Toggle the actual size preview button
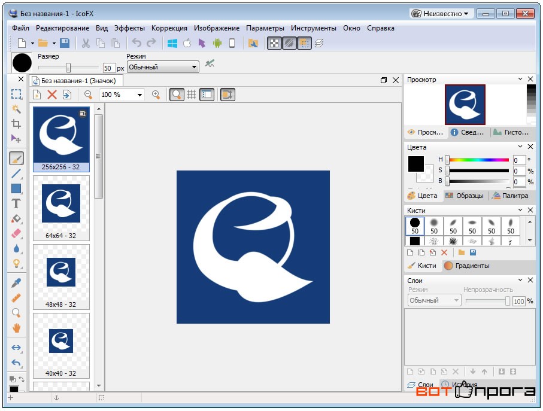Viewport: 543px width, 411px height. click(177, 95)
